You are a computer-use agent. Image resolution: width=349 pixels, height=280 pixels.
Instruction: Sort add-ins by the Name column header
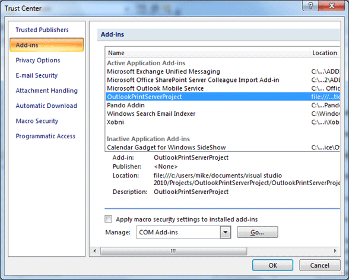click(x=208, y=53)
